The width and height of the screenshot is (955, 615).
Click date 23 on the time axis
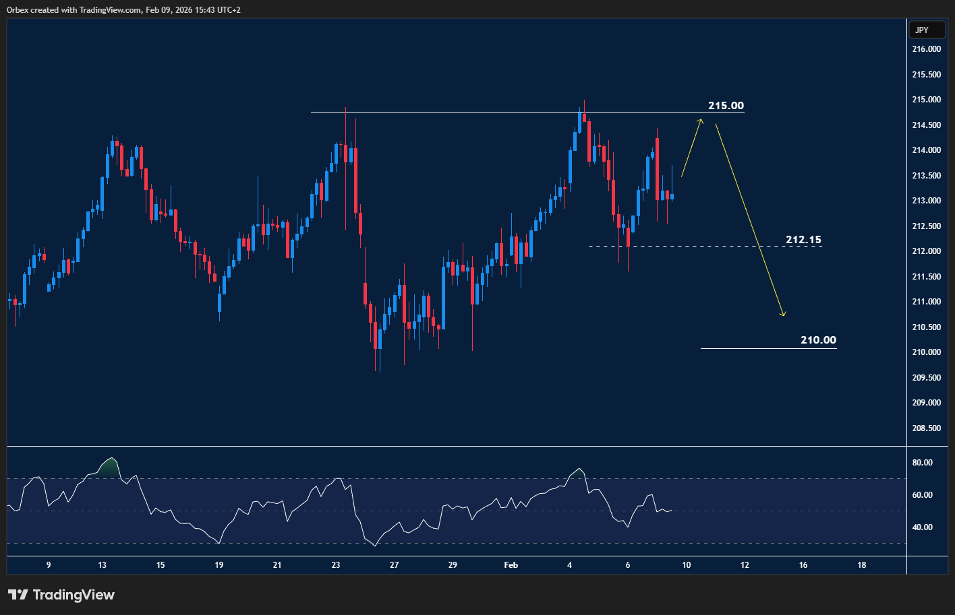(336, 565)
